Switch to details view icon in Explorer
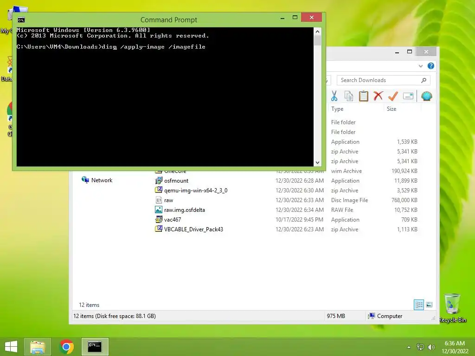This screenshot has width=475, height=356. 419,305
